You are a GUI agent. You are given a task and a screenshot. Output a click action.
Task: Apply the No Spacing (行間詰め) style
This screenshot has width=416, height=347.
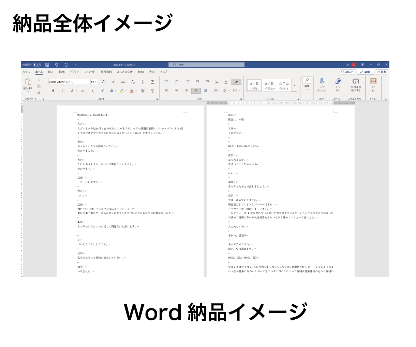pos(269,85)
